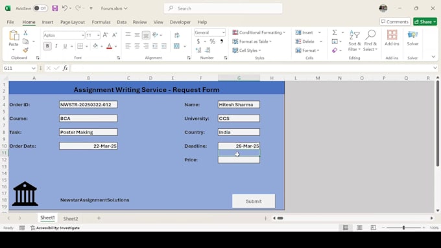Toggle Center horizontal alignment

(x=137, y=46)
